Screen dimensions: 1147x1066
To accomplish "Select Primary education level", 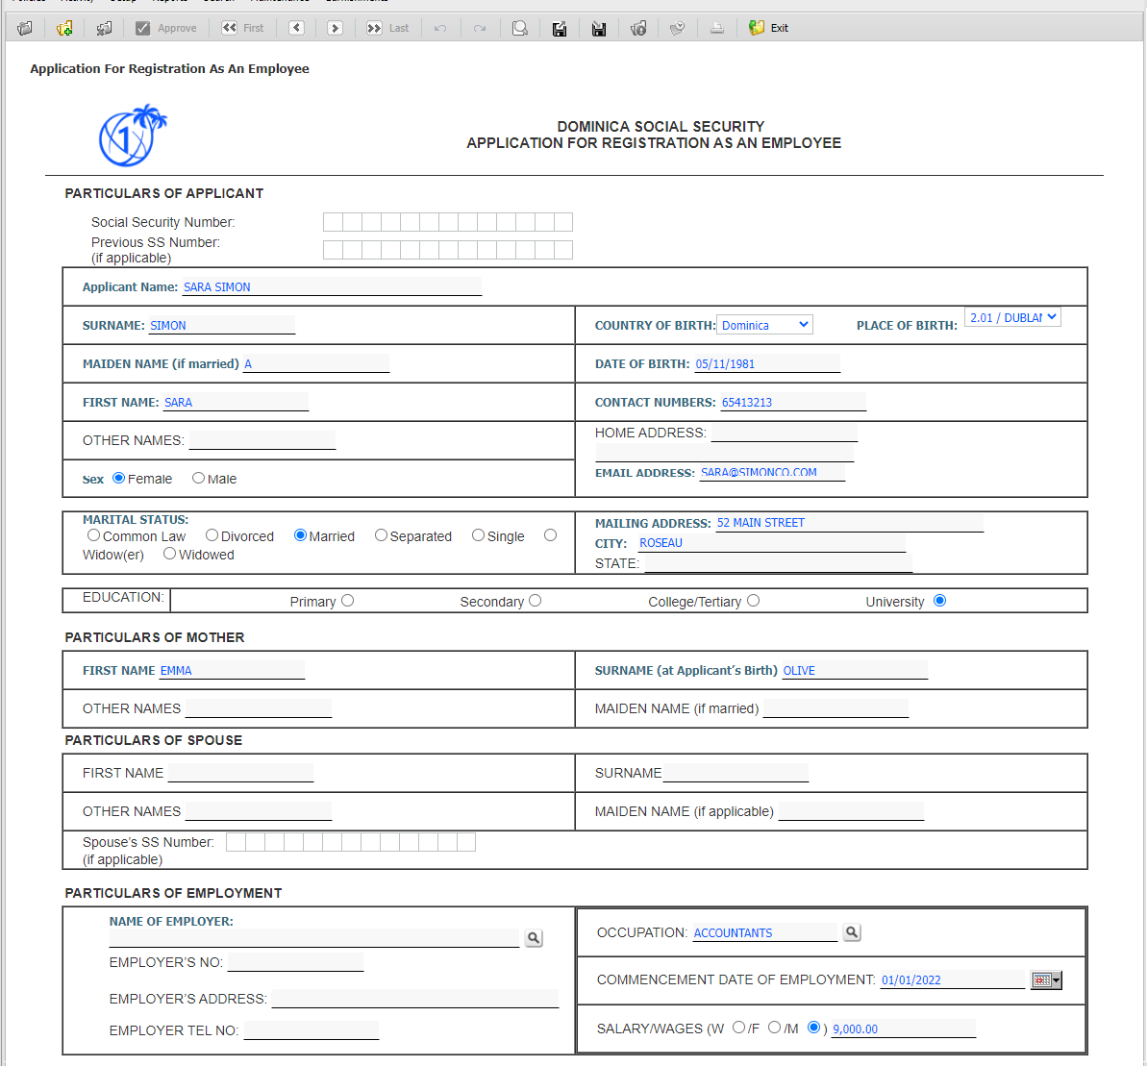I will (x=347, y=600).
